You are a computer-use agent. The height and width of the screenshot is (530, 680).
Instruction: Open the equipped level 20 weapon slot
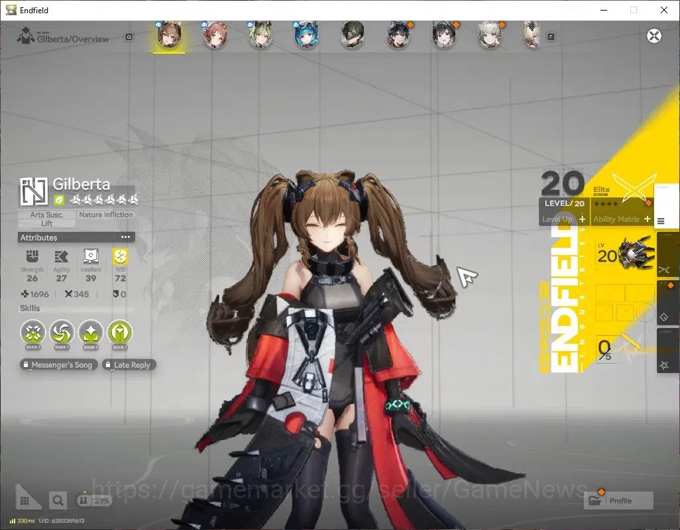(x=625, y=254)
